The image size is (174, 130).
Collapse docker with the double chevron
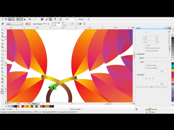point(164,28)
